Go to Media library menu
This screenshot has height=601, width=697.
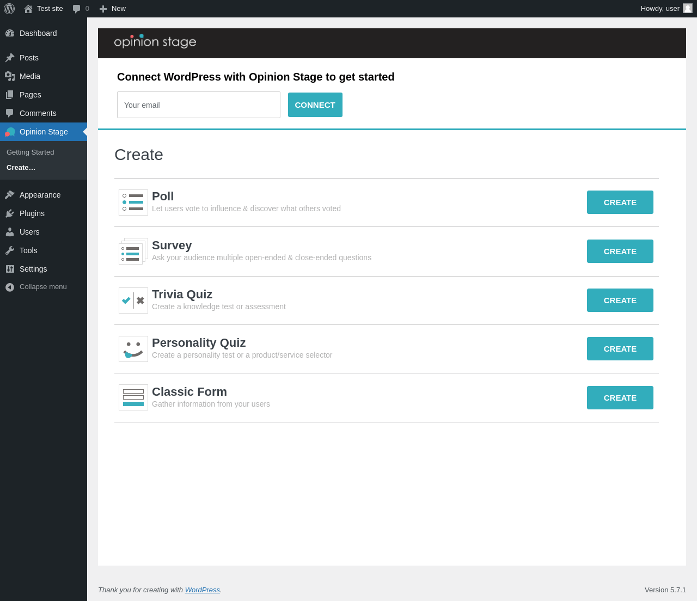(x=44, y=76)
